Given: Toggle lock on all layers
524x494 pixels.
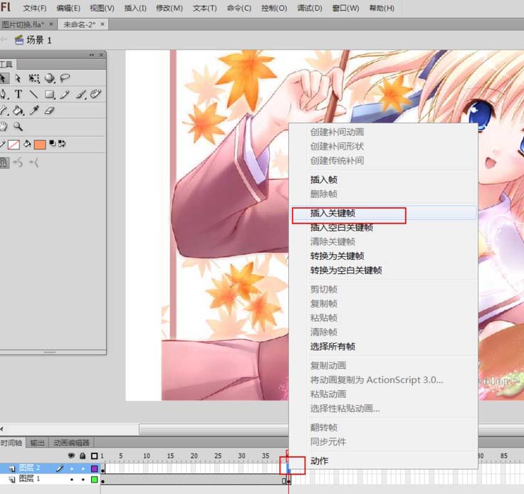Looking at the screenshot, I should 83,456.
